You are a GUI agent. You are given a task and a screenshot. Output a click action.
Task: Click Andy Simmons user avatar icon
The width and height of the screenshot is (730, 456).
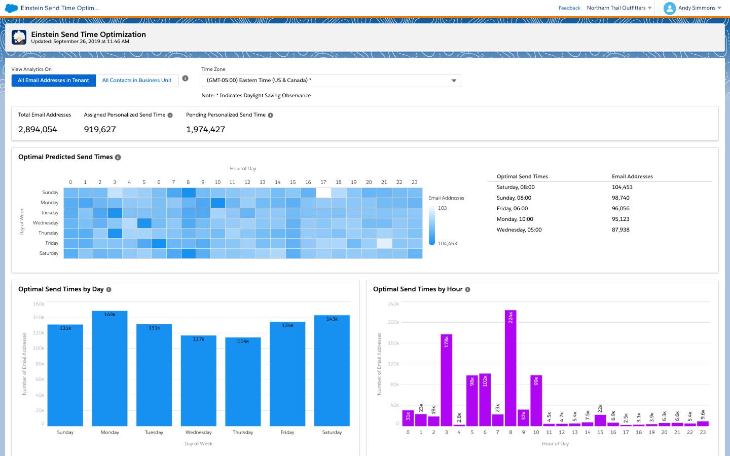pos(670,8)
